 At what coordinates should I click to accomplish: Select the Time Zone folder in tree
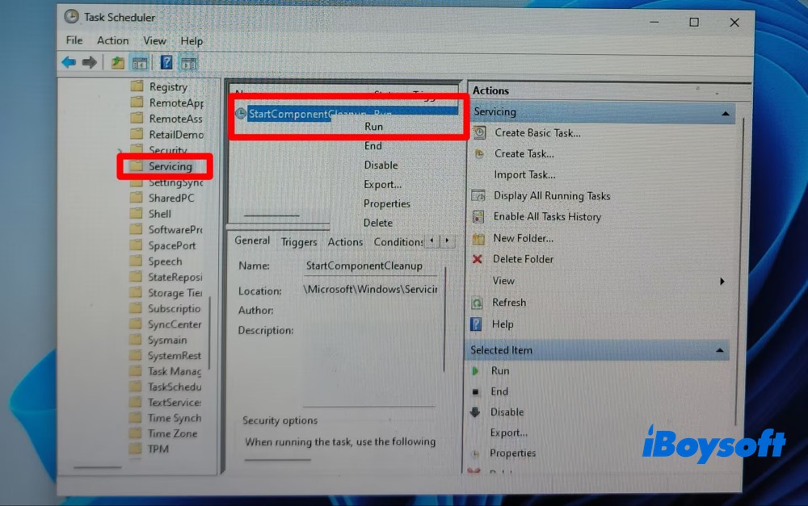point(173,433)
